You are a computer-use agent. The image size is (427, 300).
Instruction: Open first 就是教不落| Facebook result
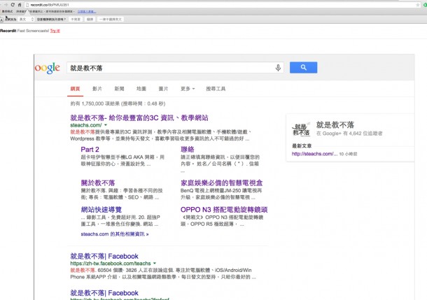point(104,256)
